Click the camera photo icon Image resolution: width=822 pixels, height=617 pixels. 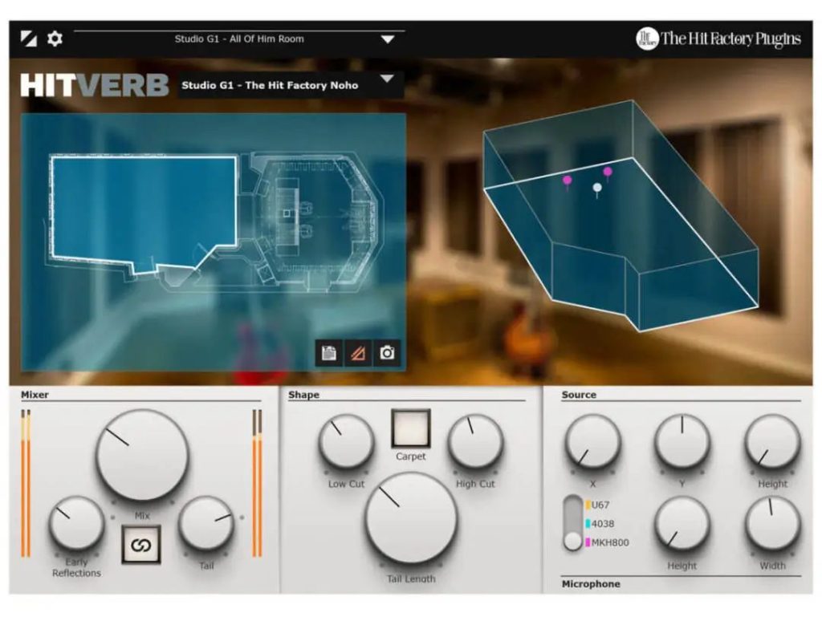coord(387,352)
